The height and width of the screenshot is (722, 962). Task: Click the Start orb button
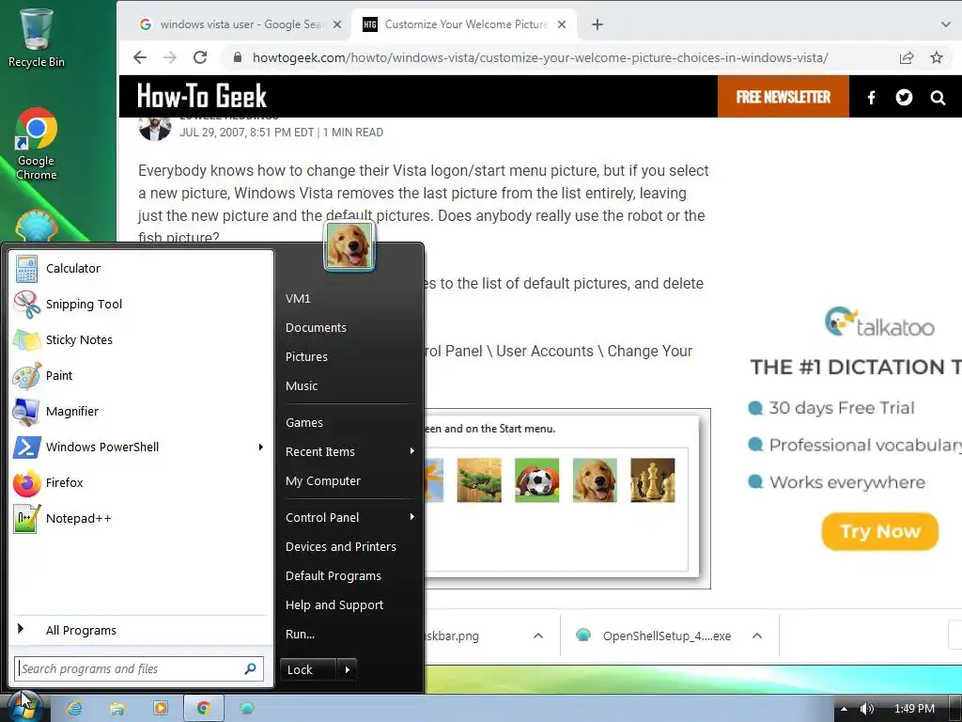(23, 706)
